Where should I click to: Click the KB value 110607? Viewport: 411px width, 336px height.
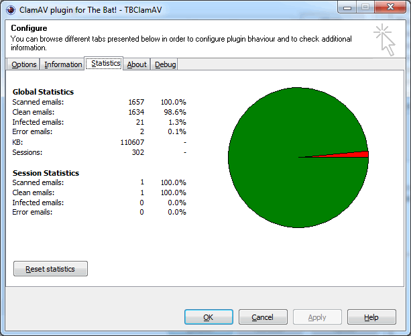[x=132, y=142]
